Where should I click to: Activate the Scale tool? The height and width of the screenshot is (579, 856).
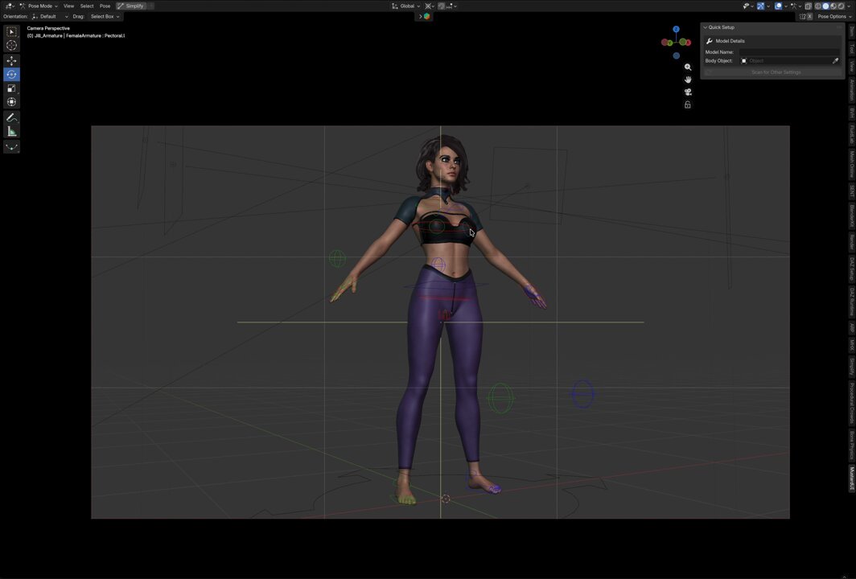11,88
